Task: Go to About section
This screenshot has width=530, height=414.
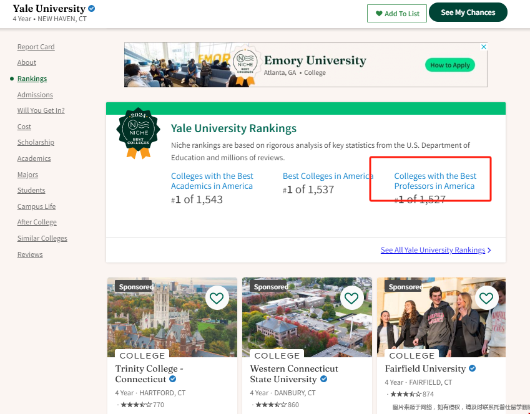Action: click(x=27, y=62)
